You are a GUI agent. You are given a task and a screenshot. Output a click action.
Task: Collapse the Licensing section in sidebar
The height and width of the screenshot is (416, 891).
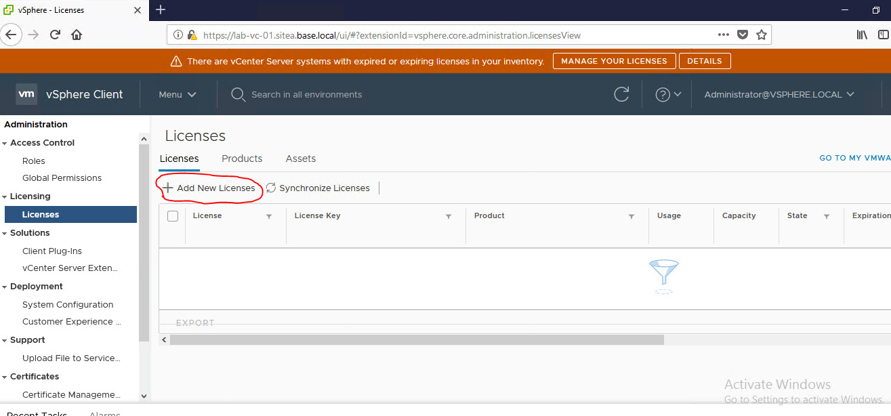[x=5, y=196]
